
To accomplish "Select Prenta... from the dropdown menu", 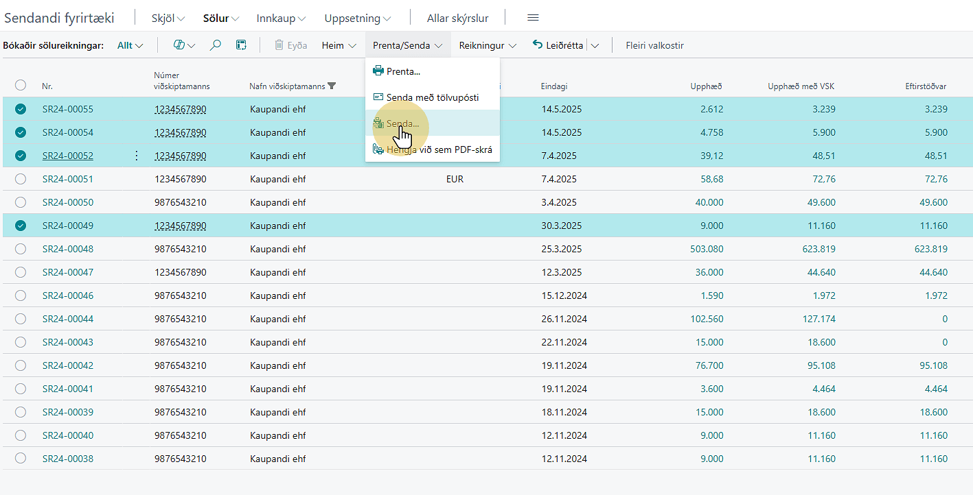I will (x=433, y=71).
